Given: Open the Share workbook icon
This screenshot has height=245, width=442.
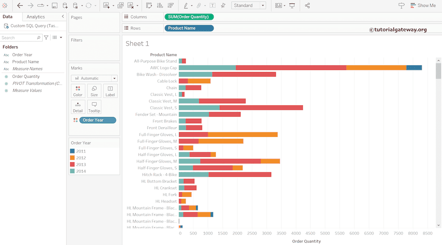Looking at the screenshot, I should point(307,6).
